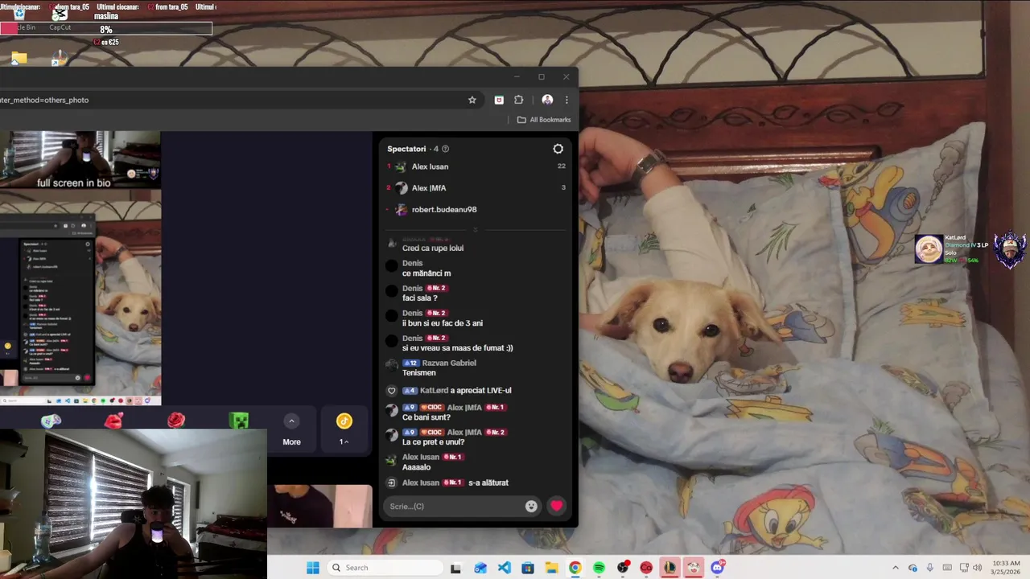Open File Explorer from the taskbar
The image size is (1030, 579).
tap(551, 568)
